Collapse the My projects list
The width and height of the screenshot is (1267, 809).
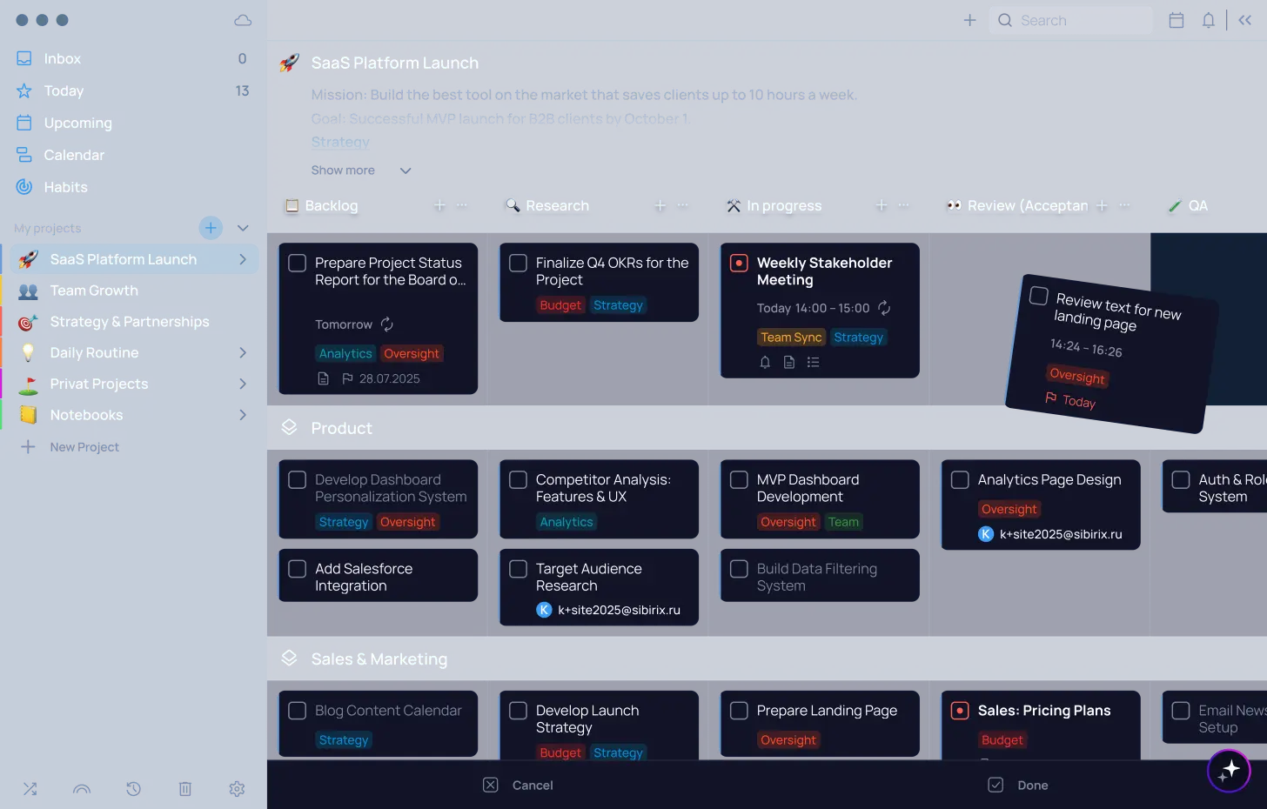point(243,228)
